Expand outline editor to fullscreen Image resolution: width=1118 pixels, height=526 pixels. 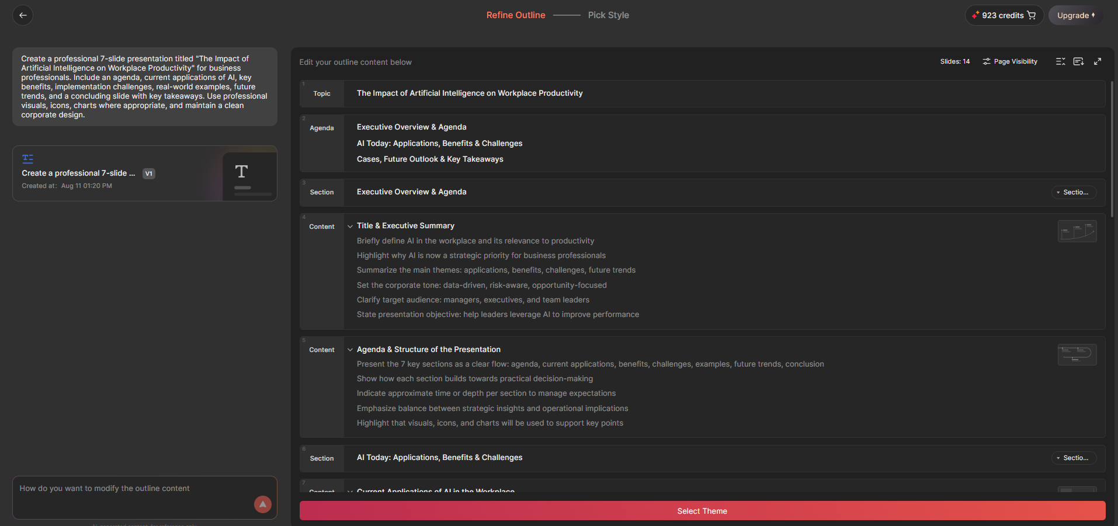click(x=1098, y=61)
